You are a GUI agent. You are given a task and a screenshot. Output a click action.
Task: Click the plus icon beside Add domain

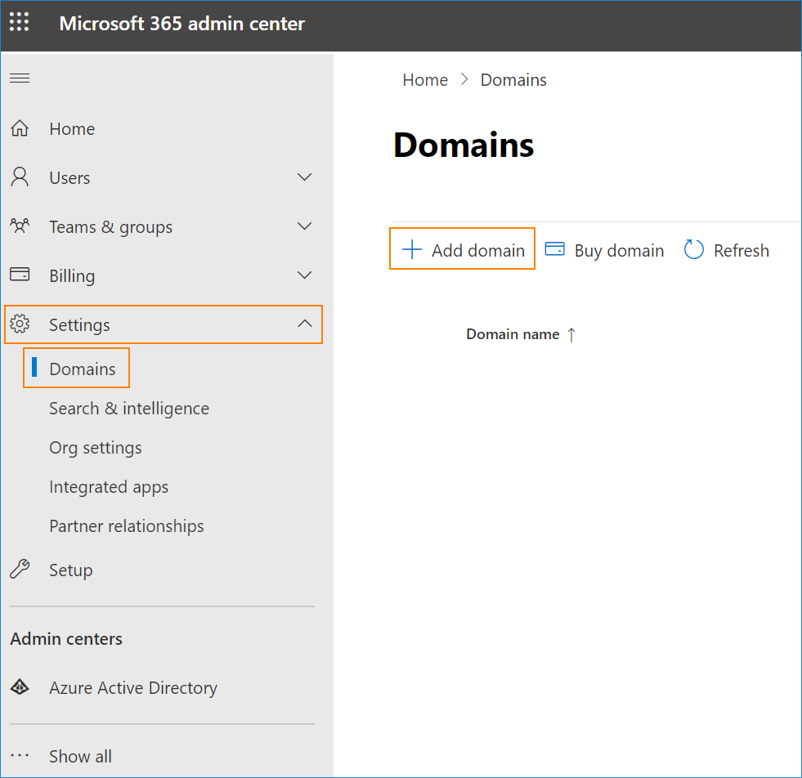(412, 250)
